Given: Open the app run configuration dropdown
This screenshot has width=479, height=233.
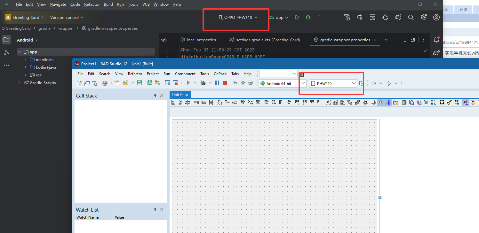Looking at the screenshot, I should click(x=279, y=18).
